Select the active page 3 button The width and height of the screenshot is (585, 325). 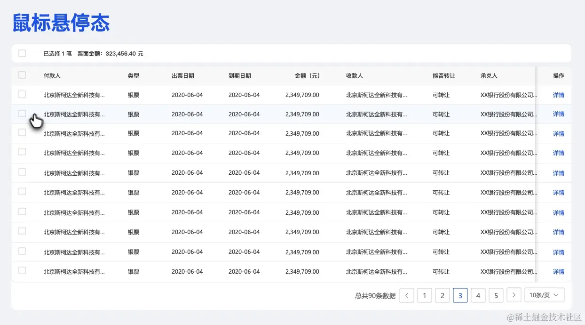(x=460, y=295)
